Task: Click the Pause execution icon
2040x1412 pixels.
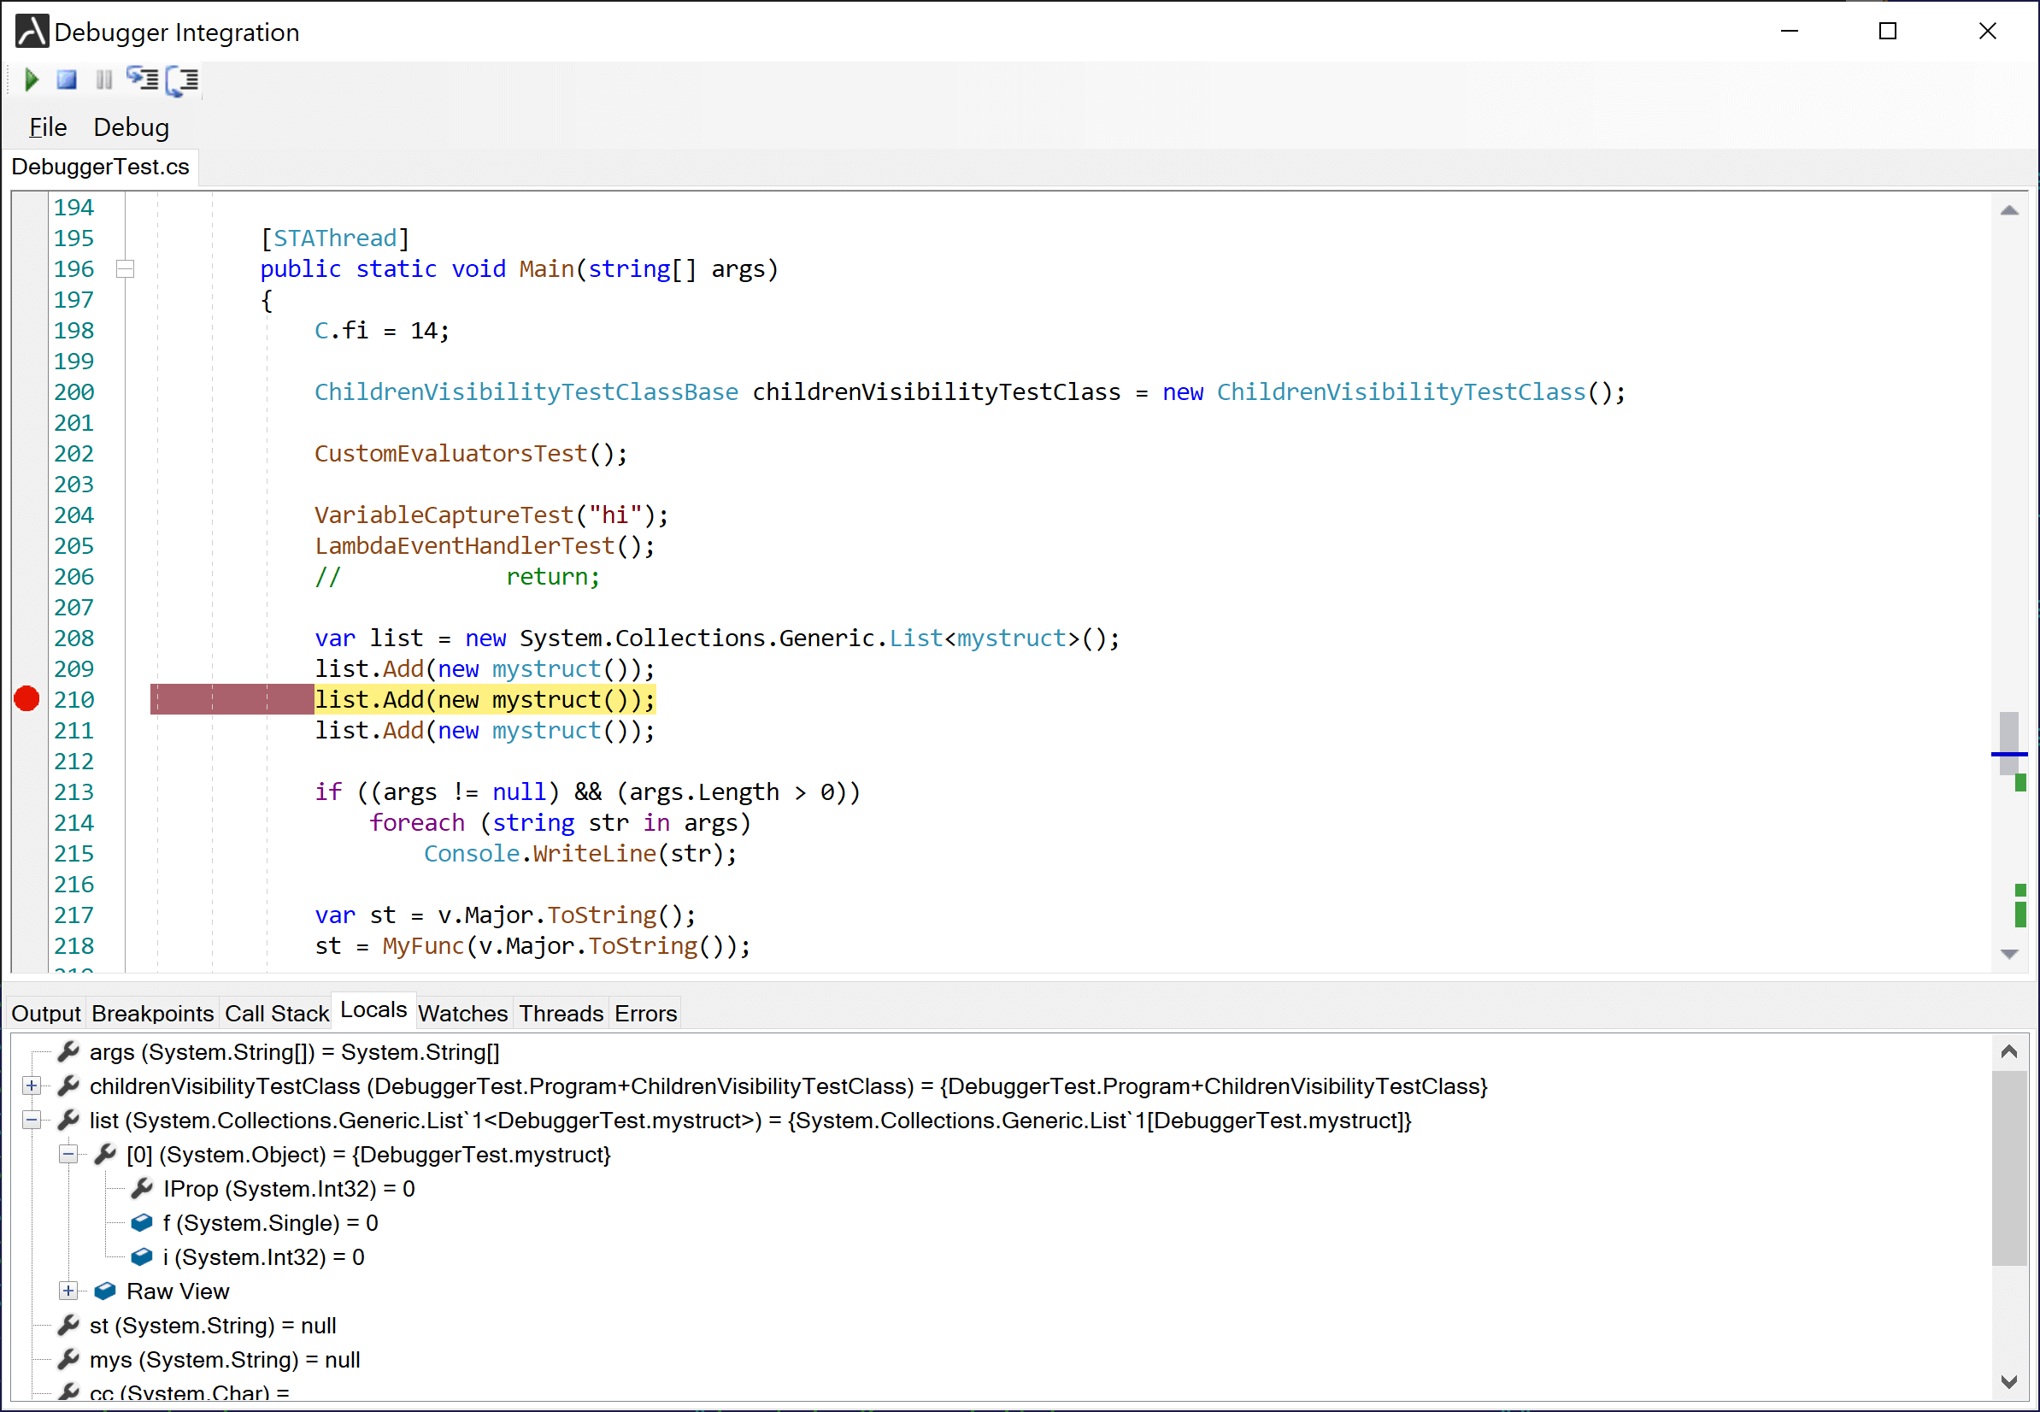Action: (103, 79)
